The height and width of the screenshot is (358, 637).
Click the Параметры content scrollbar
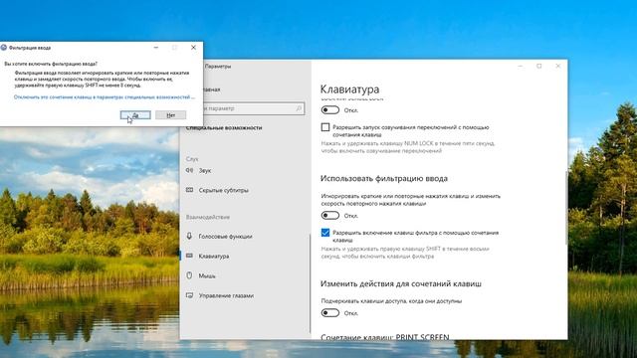[x=566, y=208]
